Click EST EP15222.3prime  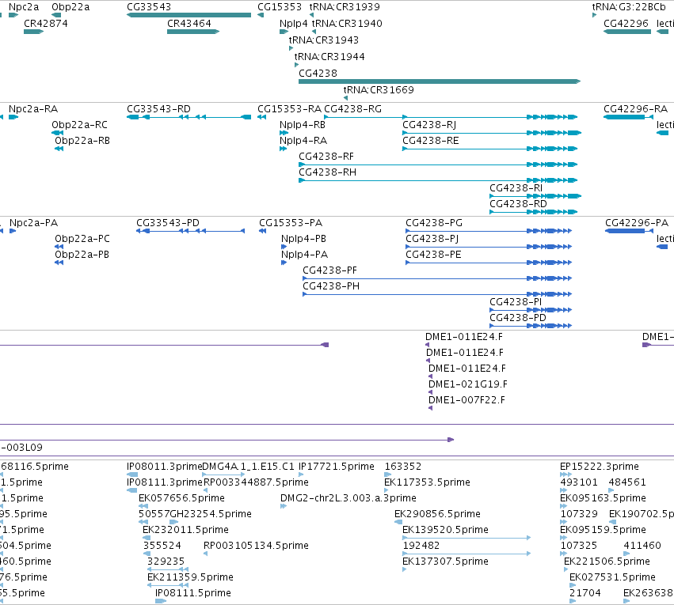[x=565, y=475]
